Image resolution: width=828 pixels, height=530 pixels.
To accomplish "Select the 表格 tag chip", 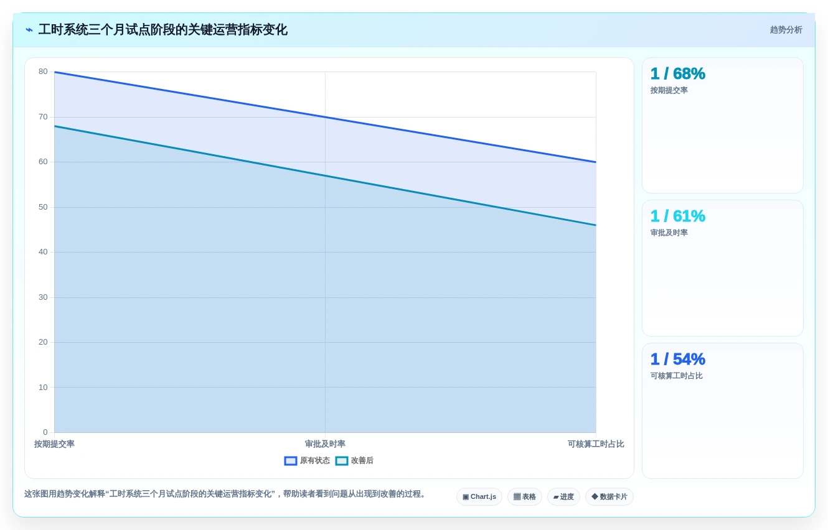I will pos(525,496).
